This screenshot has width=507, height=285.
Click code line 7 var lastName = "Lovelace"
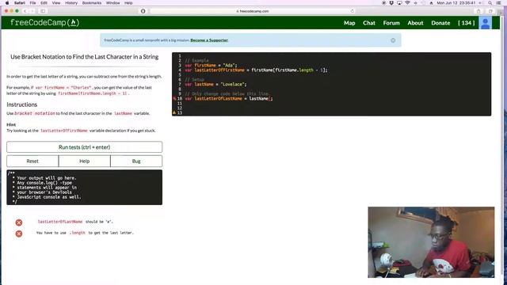click(x=215, y=85)
